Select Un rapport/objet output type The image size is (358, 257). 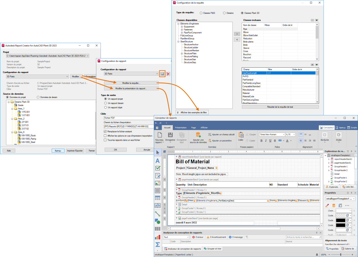point(105,107)
